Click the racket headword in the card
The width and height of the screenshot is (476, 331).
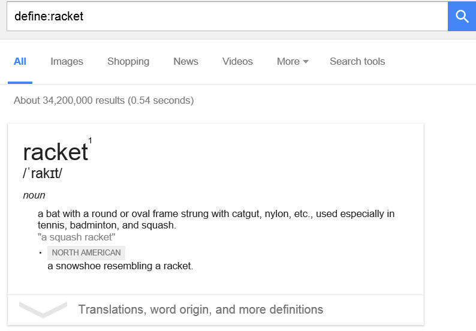coord(56,152)
